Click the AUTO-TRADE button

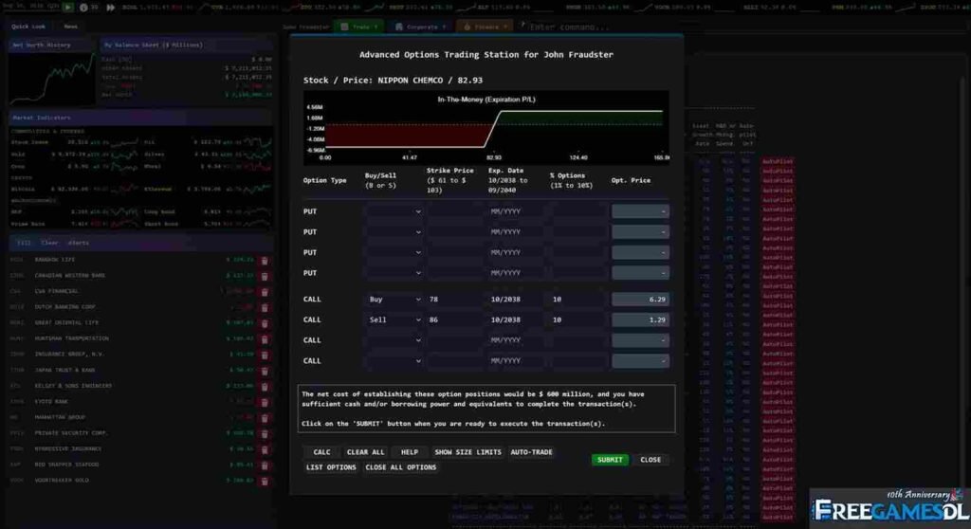(531, 452)
